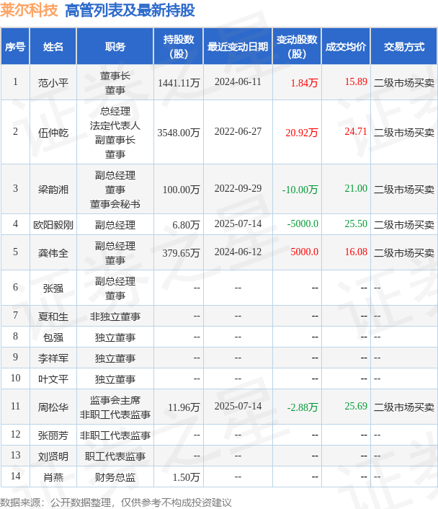
Task: Click 监事会主席 in 周松华's row
Action: click(x=115, y=400)
